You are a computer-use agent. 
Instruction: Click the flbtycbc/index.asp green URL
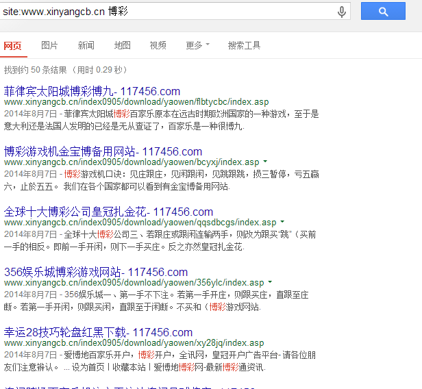[x=136, y=102]
